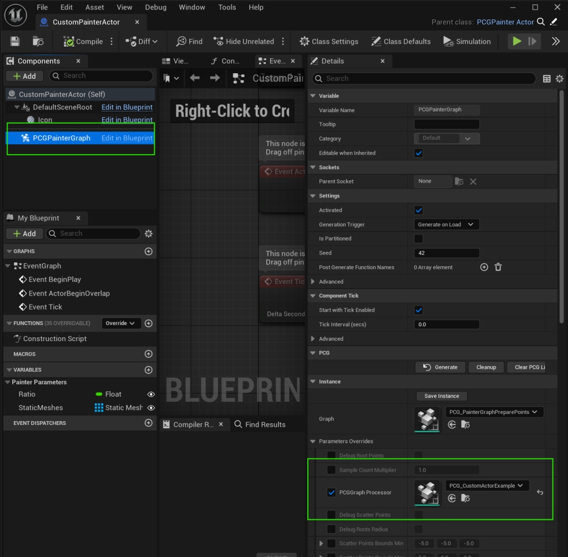Click the Play simulation button
The height and width of the screenshot is (557, 568).
tap(517, 42)
